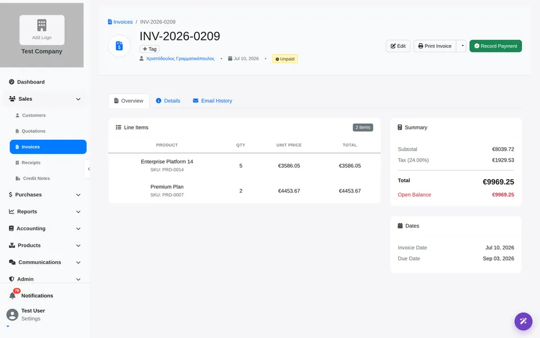Image resolution: width=540 pixels, height=338 pixels.
Task: Click the Dates calendar icon
Action: click(400, 226)
